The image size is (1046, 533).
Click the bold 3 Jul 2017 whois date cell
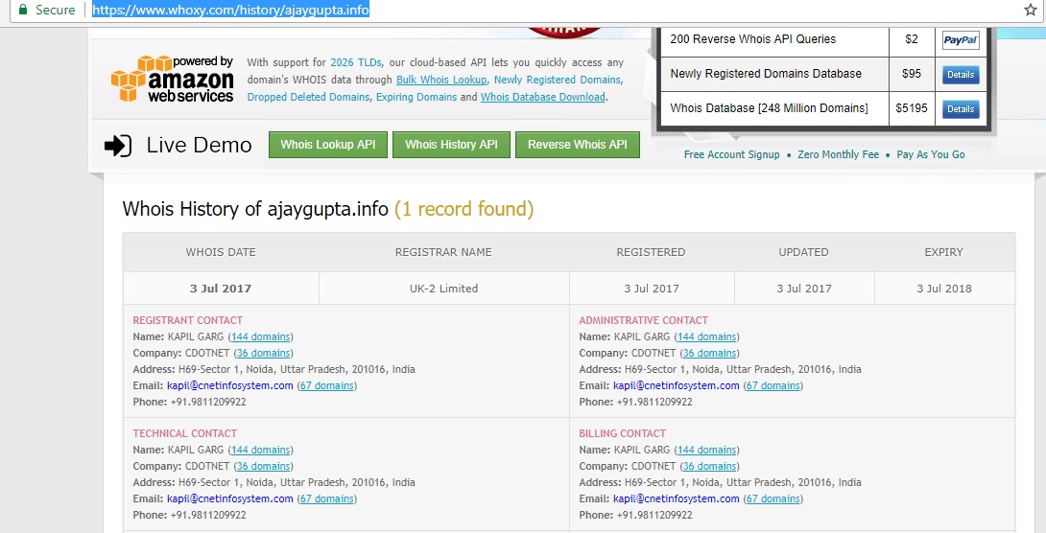coord(221,289)
